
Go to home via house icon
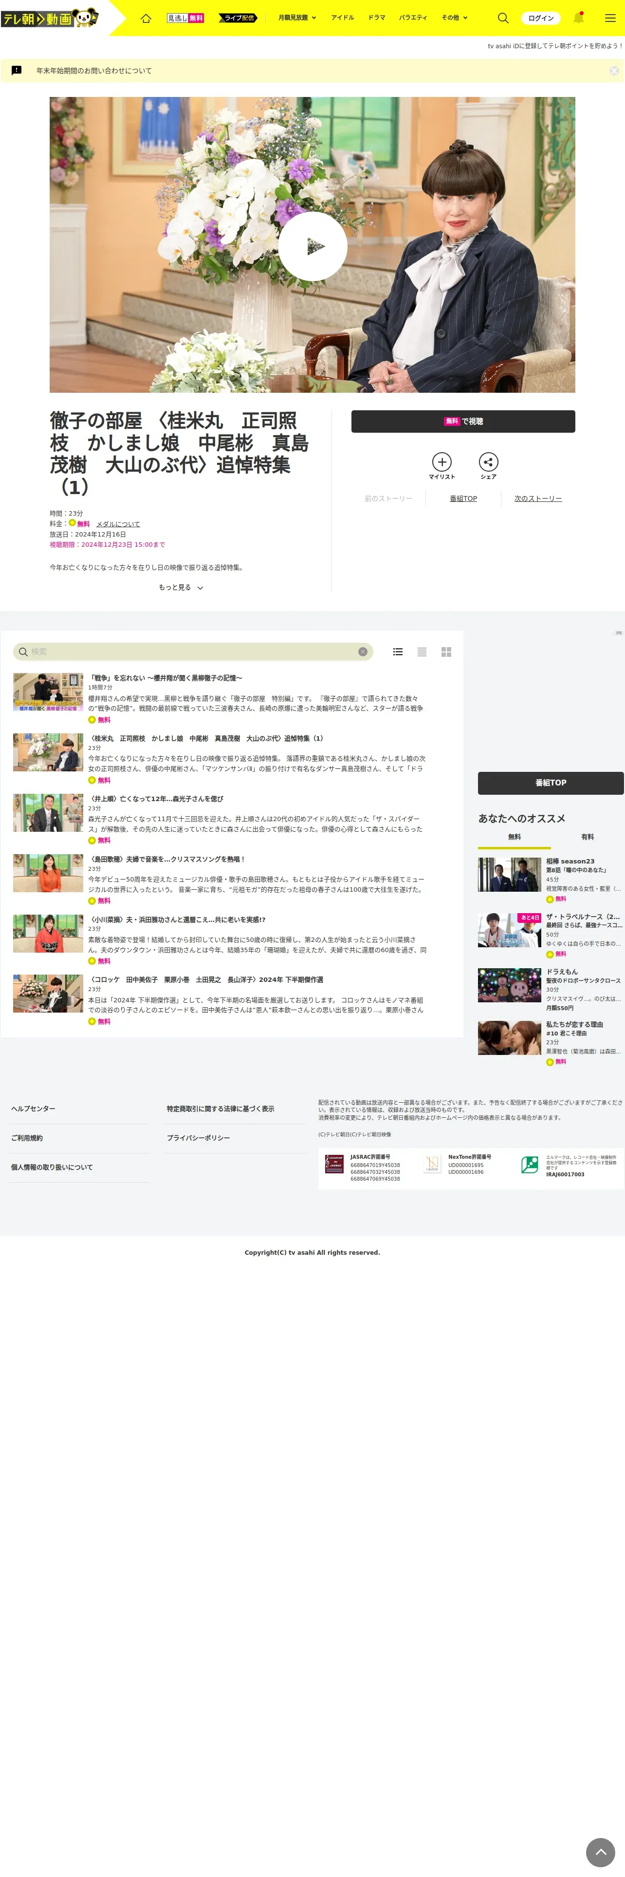click(146, 18)
